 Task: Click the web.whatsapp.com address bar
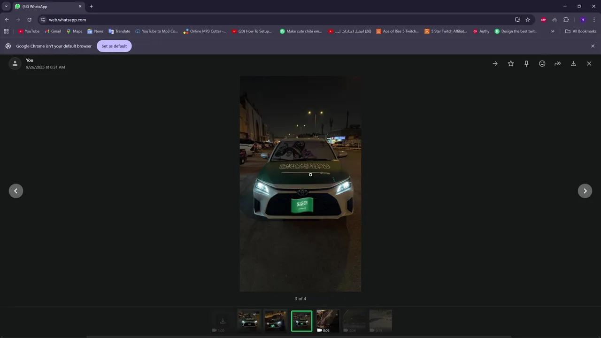point(277,20)
